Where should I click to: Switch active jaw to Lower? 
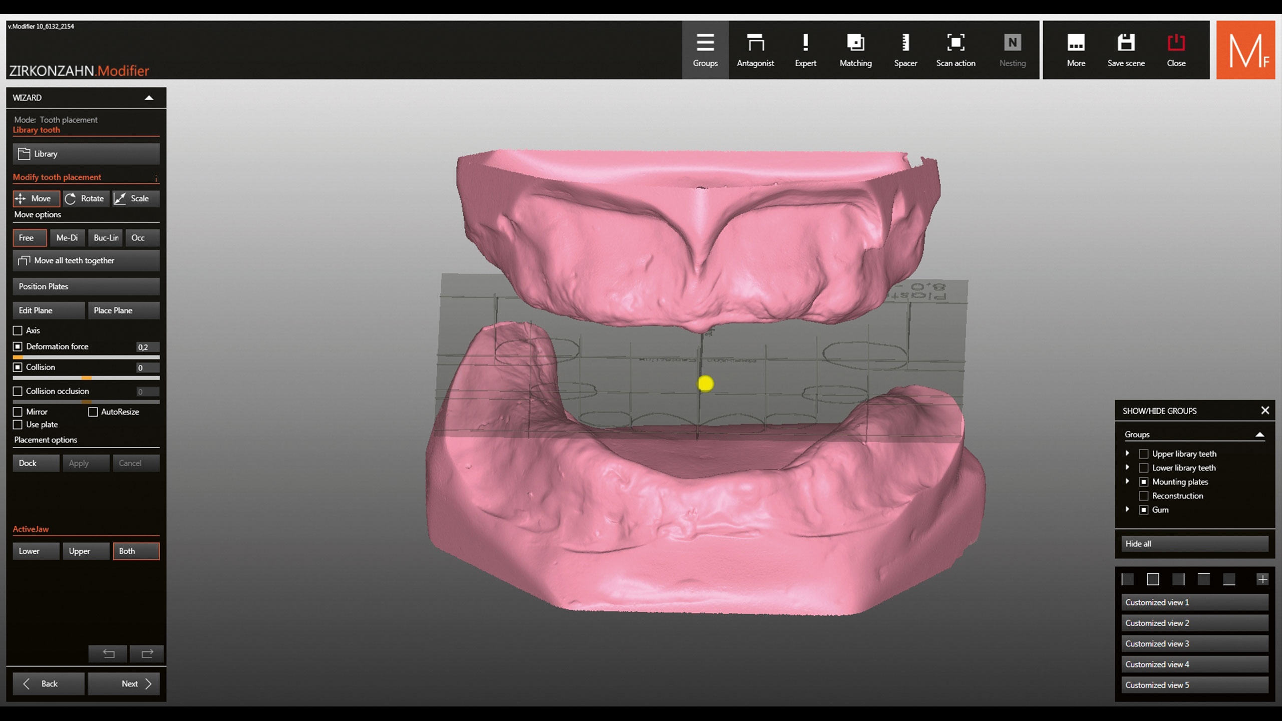(x=36, y=551)
